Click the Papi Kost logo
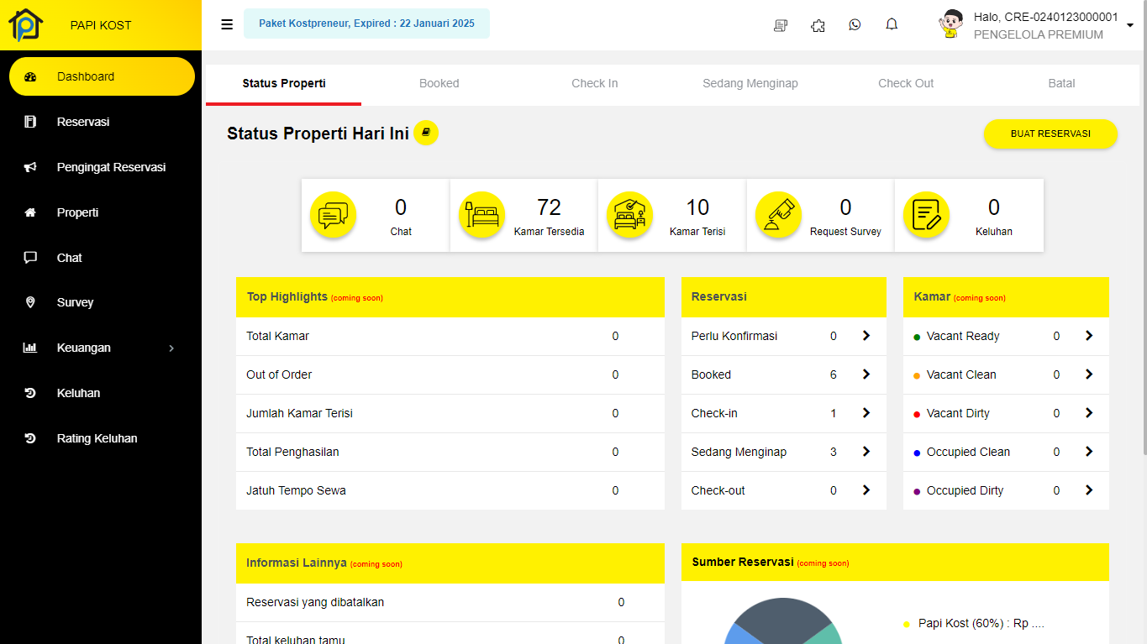 point(26,25)
